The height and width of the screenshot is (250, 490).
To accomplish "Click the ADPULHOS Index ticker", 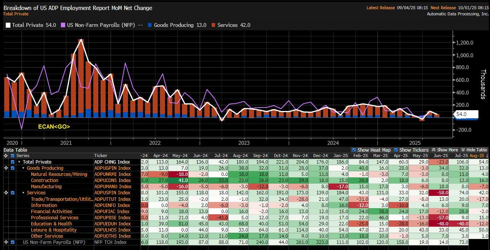I will tap(113, 230).
